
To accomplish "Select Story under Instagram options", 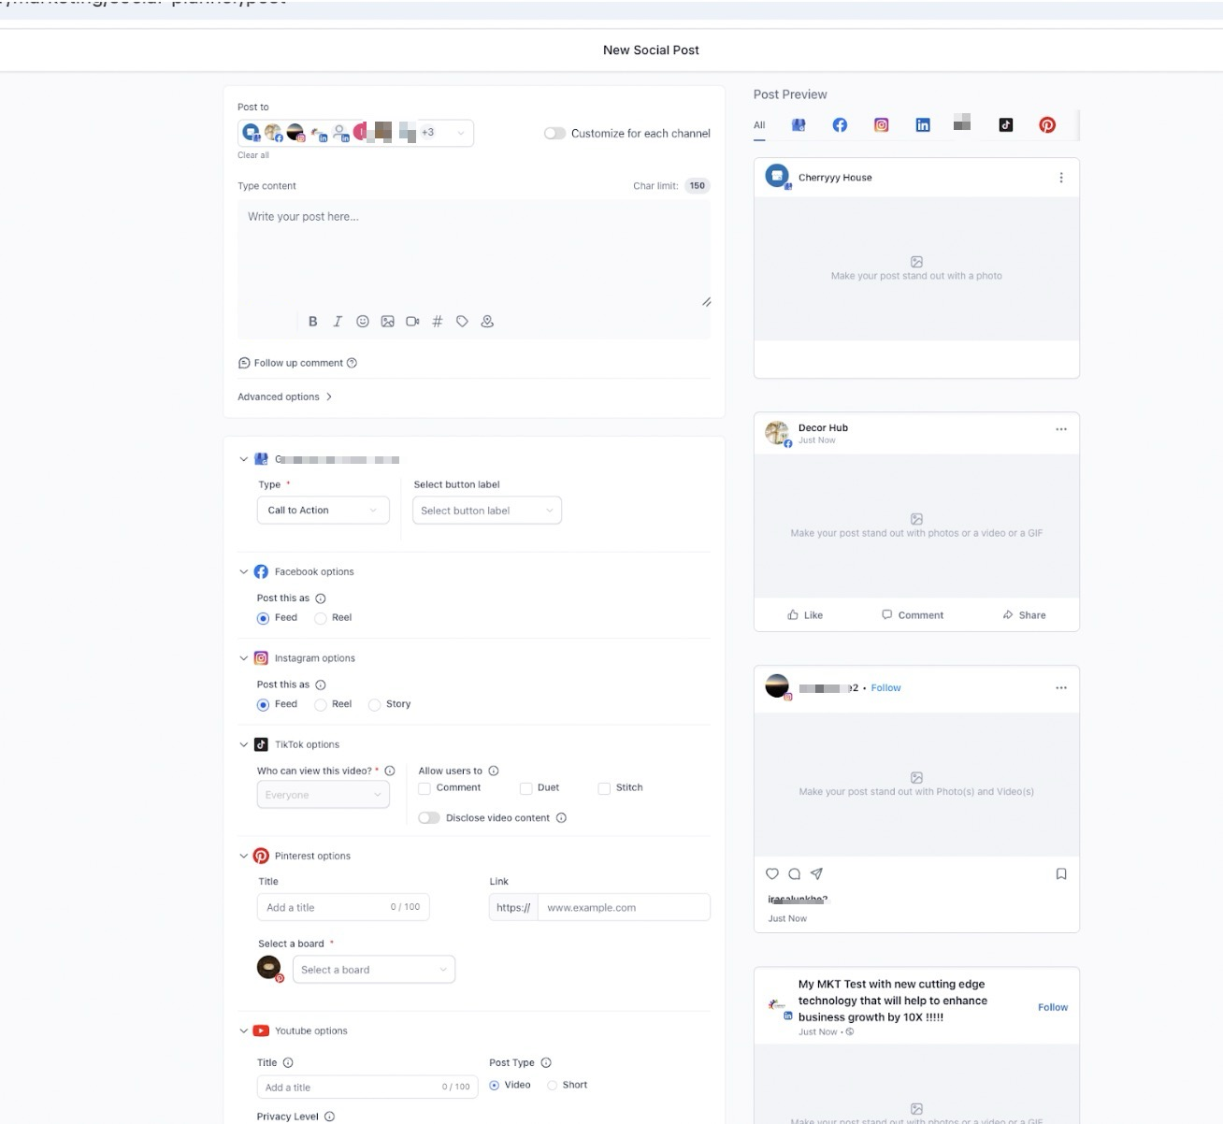I will 375,705.
